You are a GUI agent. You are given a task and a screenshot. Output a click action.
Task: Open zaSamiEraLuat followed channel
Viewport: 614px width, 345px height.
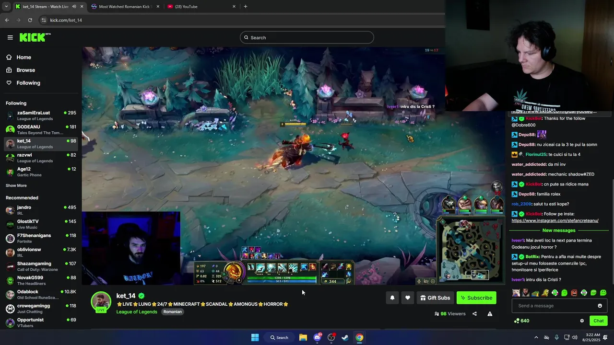click(41, 115)
